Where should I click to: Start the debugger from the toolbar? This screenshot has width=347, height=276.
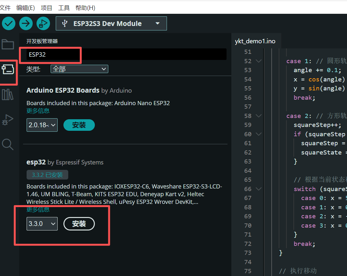coord(43,23)
